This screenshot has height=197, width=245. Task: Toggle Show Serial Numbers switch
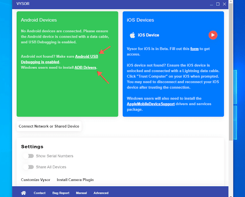click(x=29, y=156)
